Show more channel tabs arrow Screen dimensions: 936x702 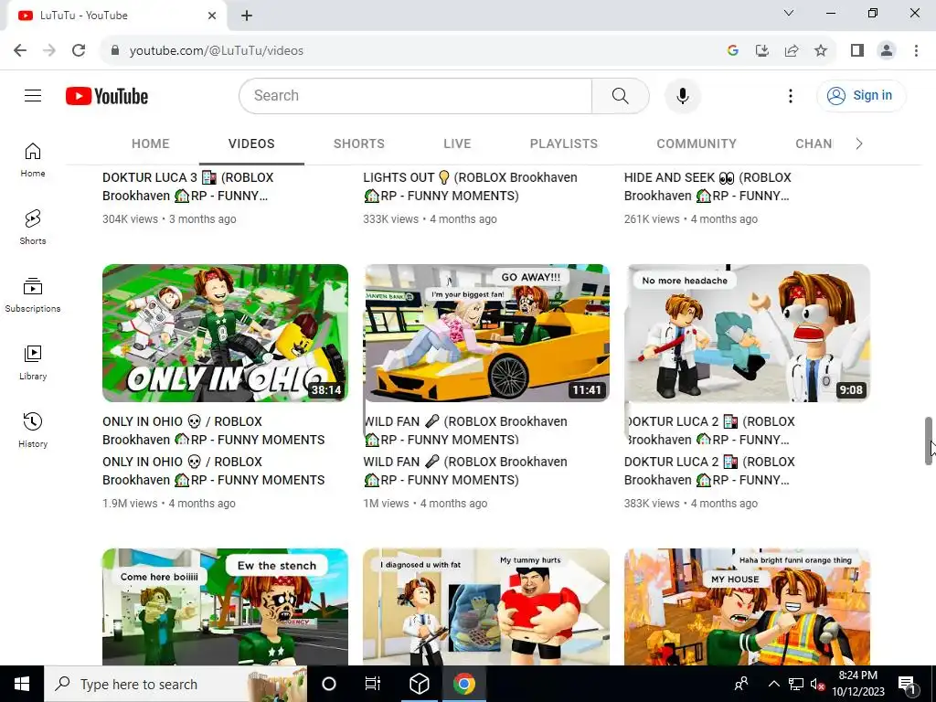pos(858,144)
